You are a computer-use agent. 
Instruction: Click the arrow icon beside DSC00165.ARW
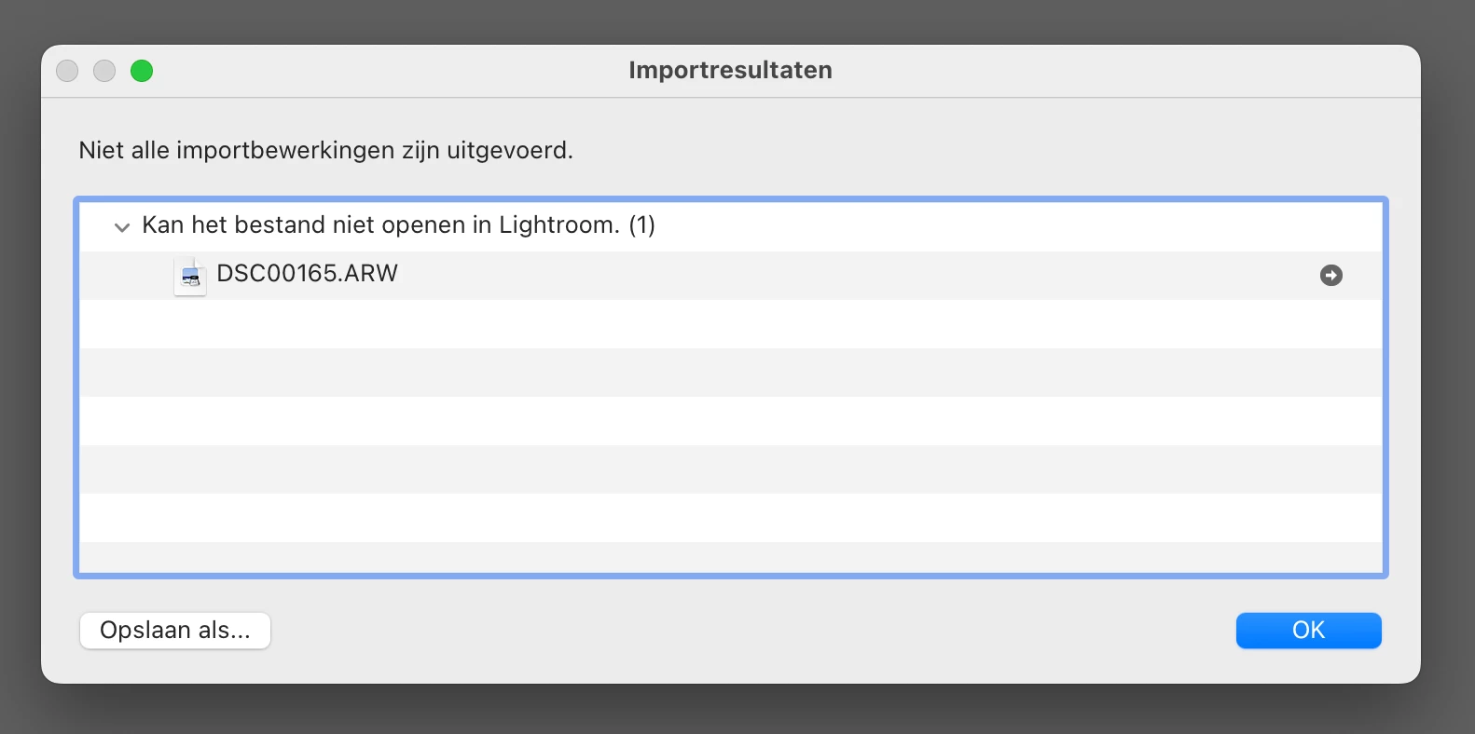[1330, 275]
